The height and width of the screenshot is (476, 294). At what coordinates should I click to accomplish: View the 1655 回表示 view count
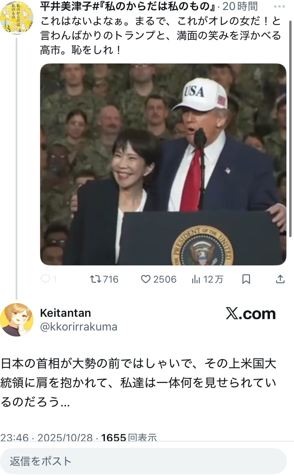click(x=129, y=437)
